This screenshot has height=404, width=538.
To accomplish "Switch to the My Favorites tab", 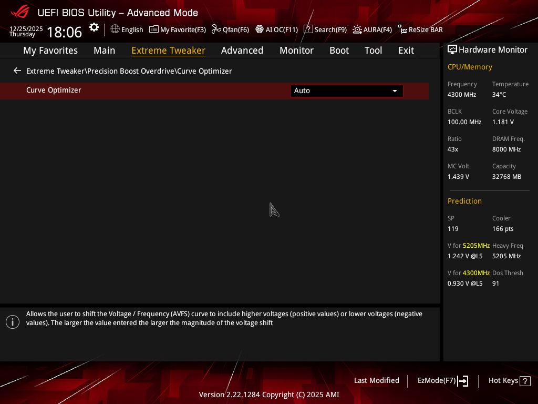I will (x=50, y=50).
